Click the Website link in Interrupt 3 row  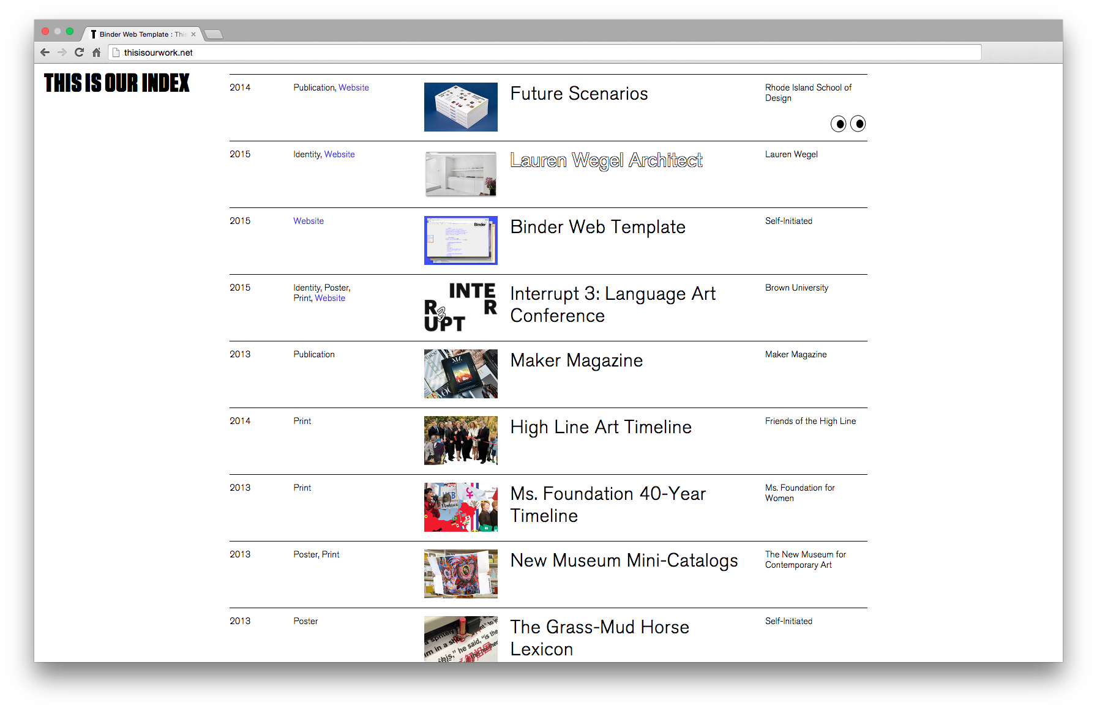click(330, 298)
